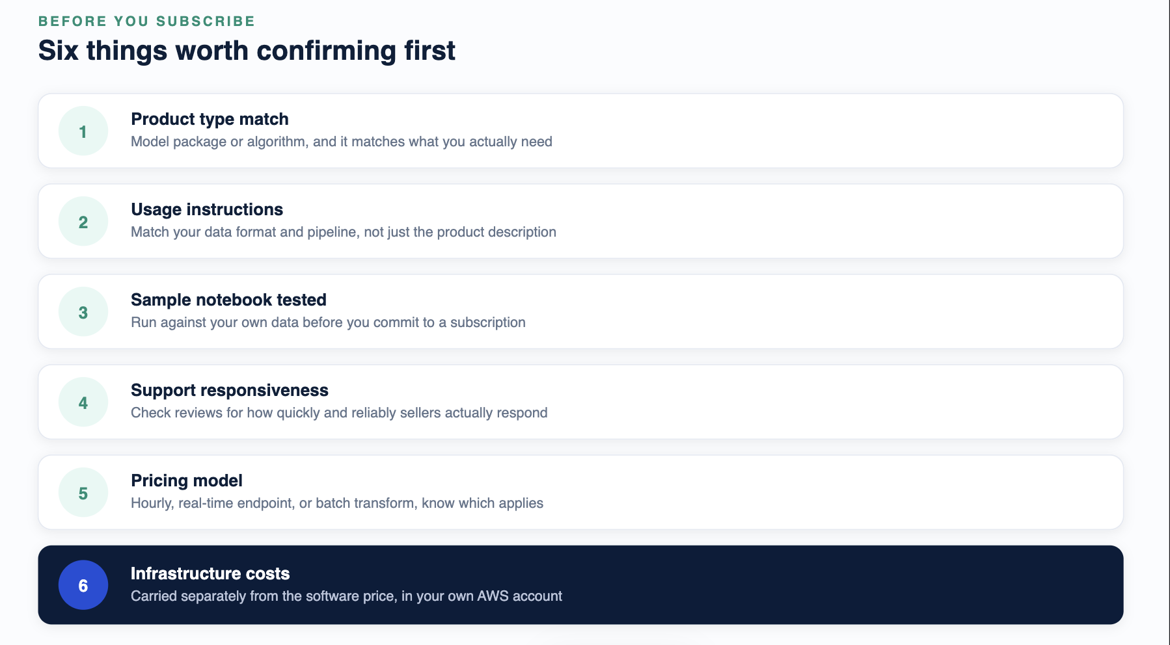The image size is (1170, 645).
Task: Click the 'Model package or algorithm' description
Action: coord(342,142)
